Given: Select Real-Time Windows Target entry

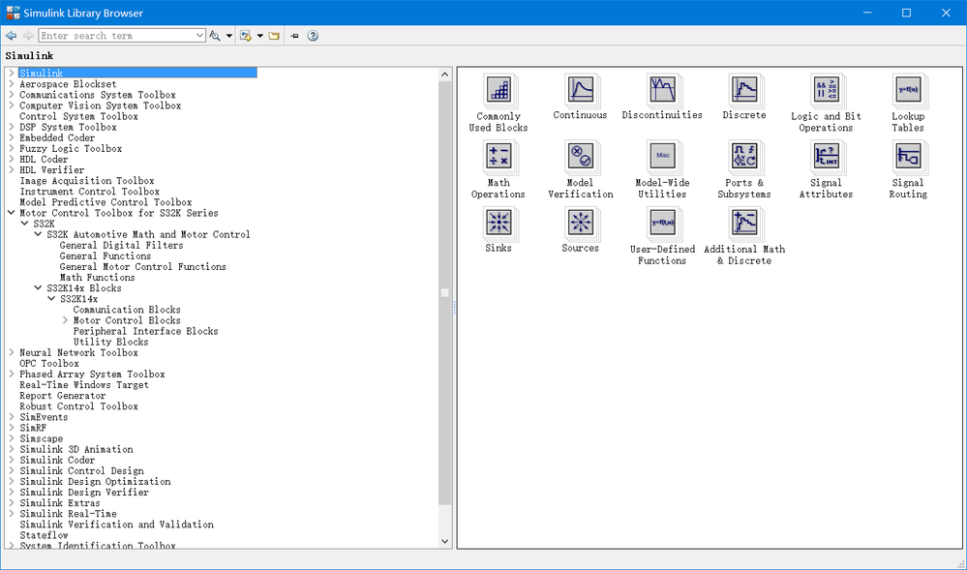Looking at the screenshot, I should point(84,385).
